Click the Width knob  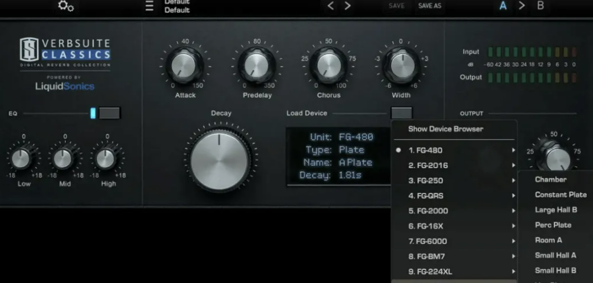click(402, 65)
